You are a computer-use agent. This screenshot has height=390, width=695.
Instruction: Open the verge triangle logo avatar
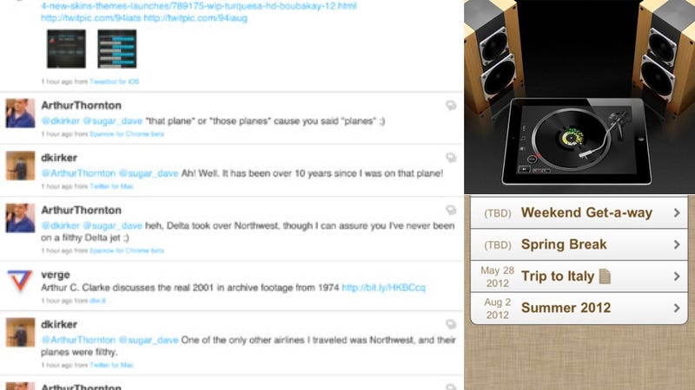coord(20,281)
